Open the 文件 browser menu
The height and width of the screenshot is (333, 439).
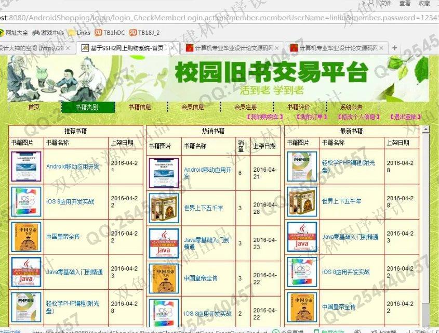tap(386, 3)
